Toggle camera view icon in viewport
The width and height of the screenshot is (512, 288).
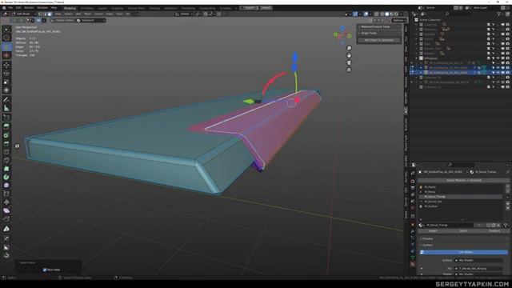point(349,62)
